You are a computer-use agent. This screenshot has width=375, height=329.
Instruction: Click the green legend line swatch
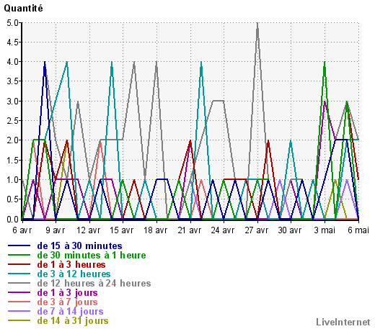coord(19,255)
